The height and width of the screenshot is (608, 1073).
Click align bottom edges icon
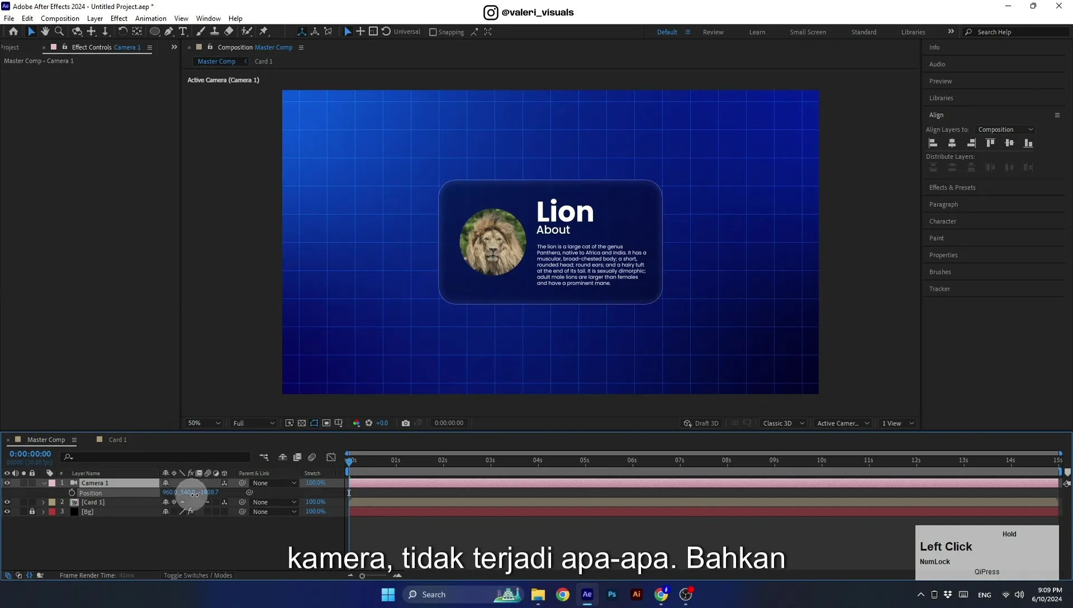[1028, 144]
